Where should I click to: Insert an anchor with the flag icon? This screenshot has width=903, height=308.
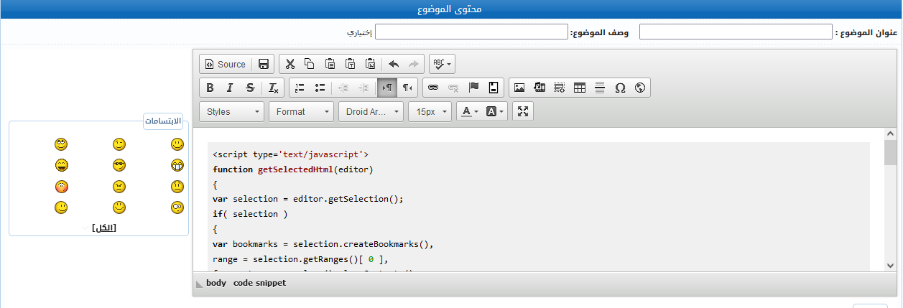(x=473, y=88)
